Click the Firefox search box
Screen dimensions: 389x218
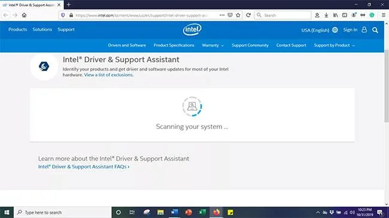pos(283,15)
